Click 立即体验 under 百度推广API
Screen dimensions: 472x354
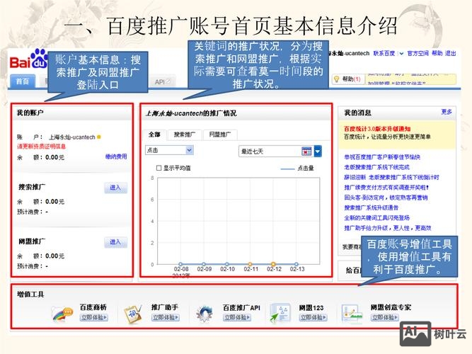click(237, 318)
